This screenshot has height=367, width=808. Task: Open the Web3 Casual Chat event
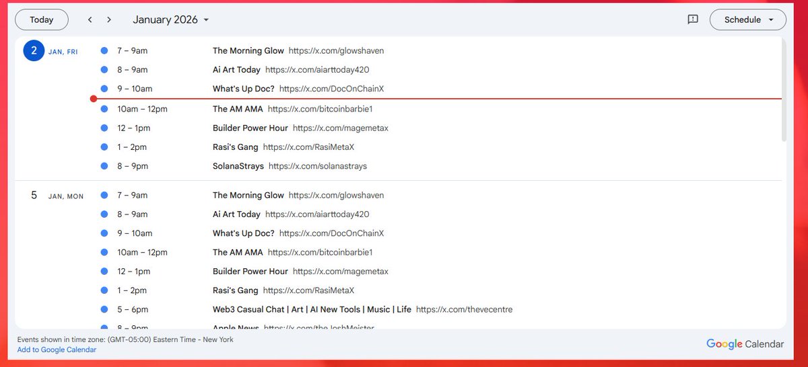click(x=363, y=309)
